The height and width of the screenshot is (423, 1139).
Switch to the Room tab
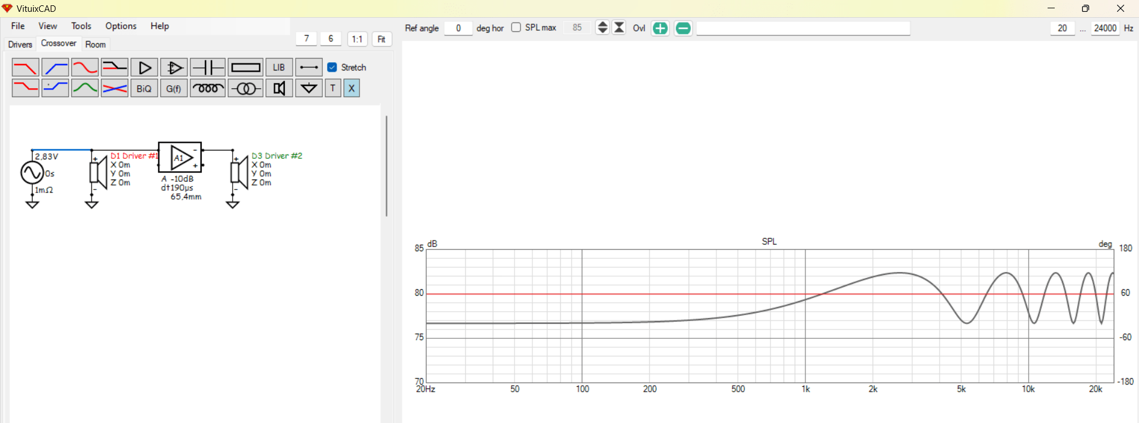coord(96,44)
